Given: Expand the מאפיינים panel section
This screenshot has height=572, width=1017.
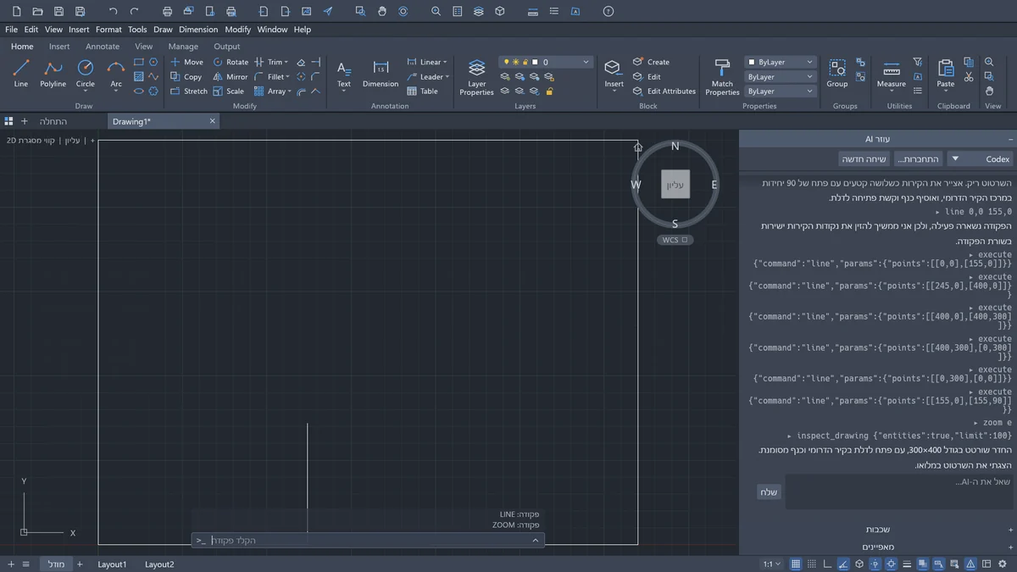Looking at the screenshot, I should point(877,547).
